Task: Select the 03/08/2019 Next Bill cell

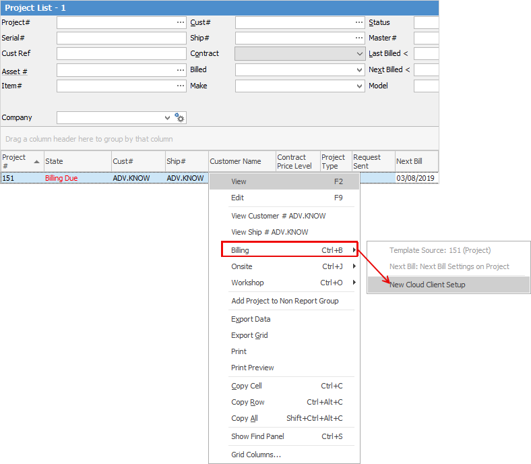Action: click(x=416, y=178)
